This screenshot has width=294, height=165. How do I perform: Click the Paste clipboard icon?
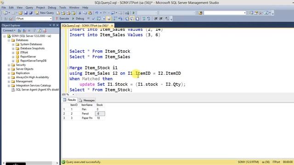(90, 13)
